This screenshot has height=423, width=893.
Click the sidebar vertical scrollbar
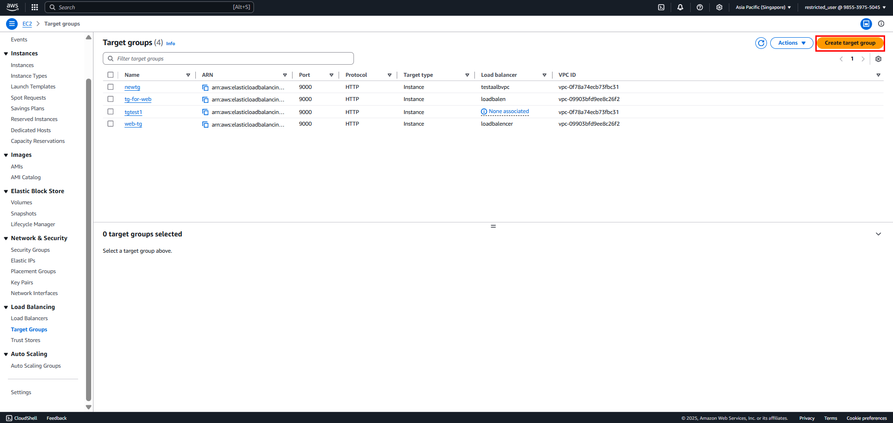(88, 240)
